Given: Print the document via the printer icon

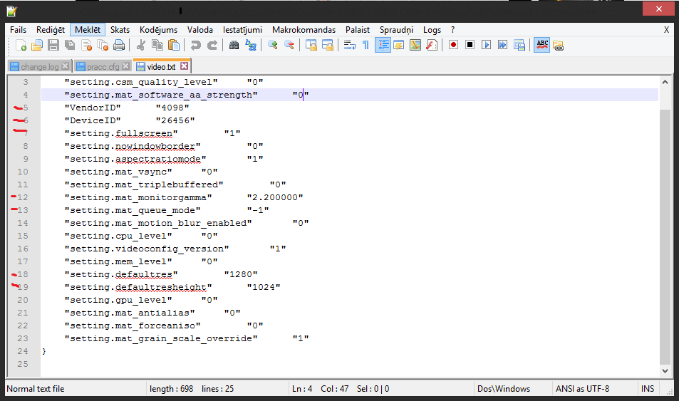Looking at the screenshot, I should click(x=119, y=45).
